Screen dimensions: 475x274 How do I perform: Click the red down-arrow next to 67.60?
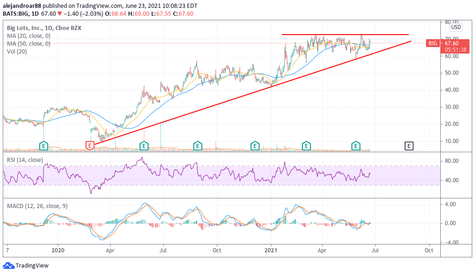click(x=60, y=14)
